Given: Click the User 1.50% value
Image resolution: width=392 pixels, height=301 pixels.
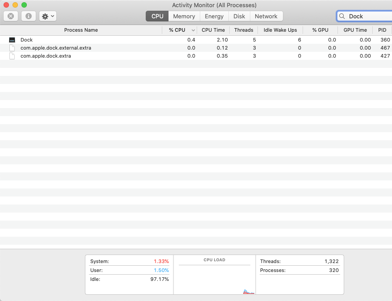Looking at the screenshot, I should 161,270.
